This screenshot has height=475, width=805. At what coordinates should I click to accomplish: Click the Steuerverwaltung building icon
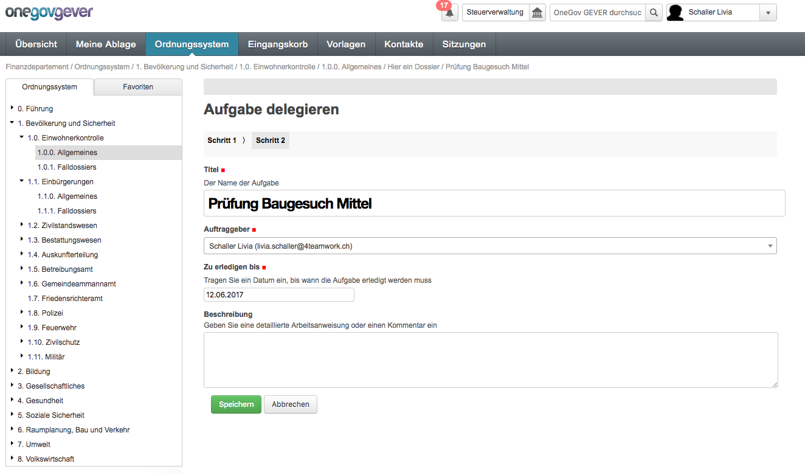(537, 13)
